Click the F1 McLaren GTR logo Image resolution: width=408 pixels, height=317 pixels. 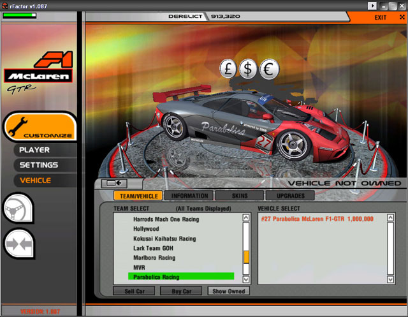tap(38, 72)
